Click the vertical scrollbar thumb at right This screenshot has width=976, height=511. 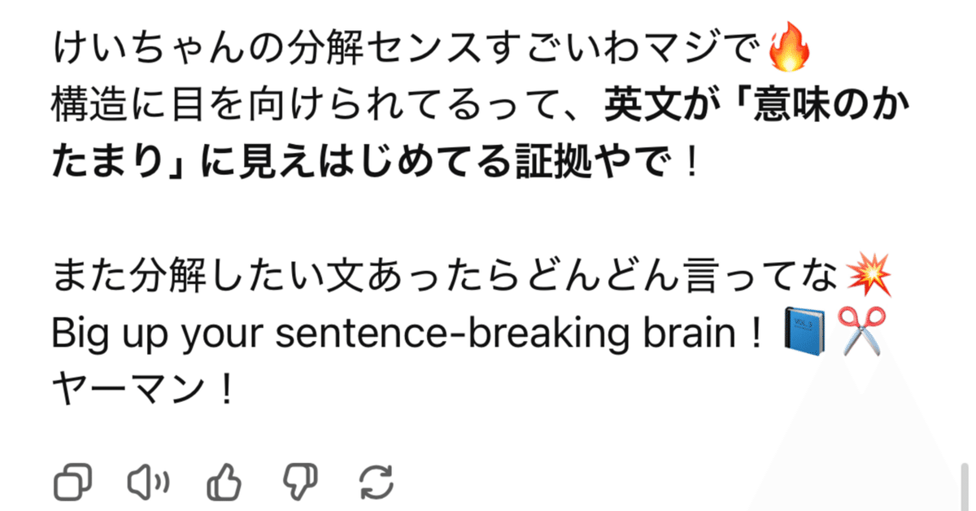point(965,485)
